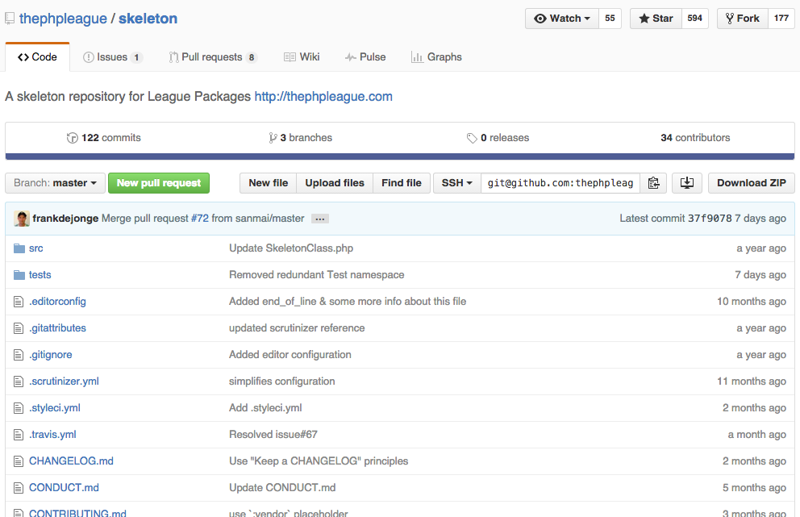Click the git clone URL field

(560, 183)
